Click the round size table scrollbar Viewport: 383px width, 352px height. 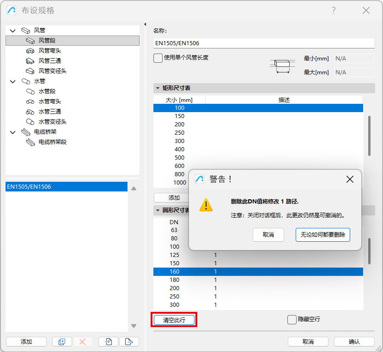click(x=369, y=251)
